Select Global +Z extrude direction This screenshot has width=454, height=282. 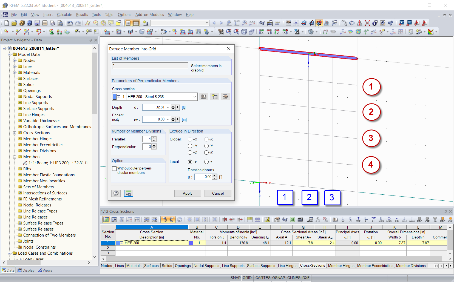click(190, 152)
